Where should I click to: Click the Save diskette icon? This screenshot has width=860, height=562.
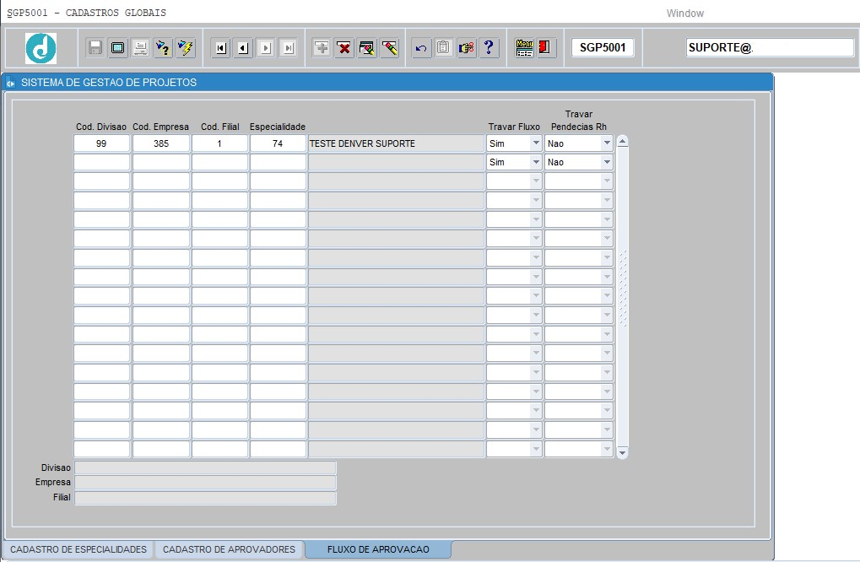[95, 48]
